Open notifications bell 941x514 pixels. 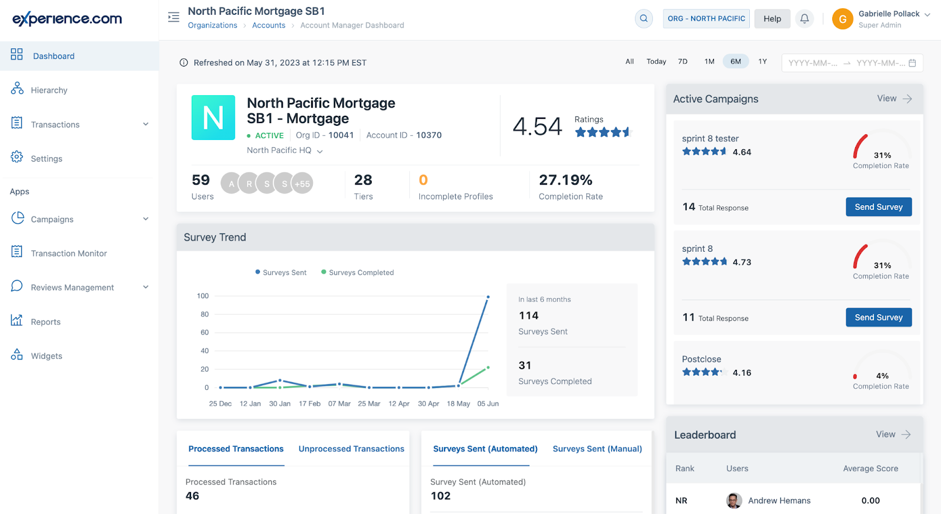(805, 19)
